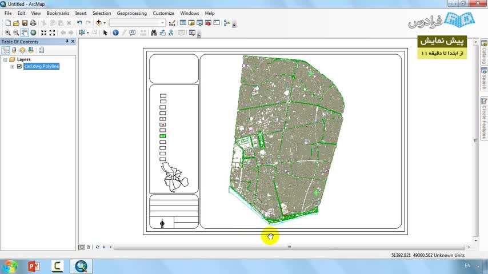
Task: Open the Bookmarks menu
Action: (58, 13)
